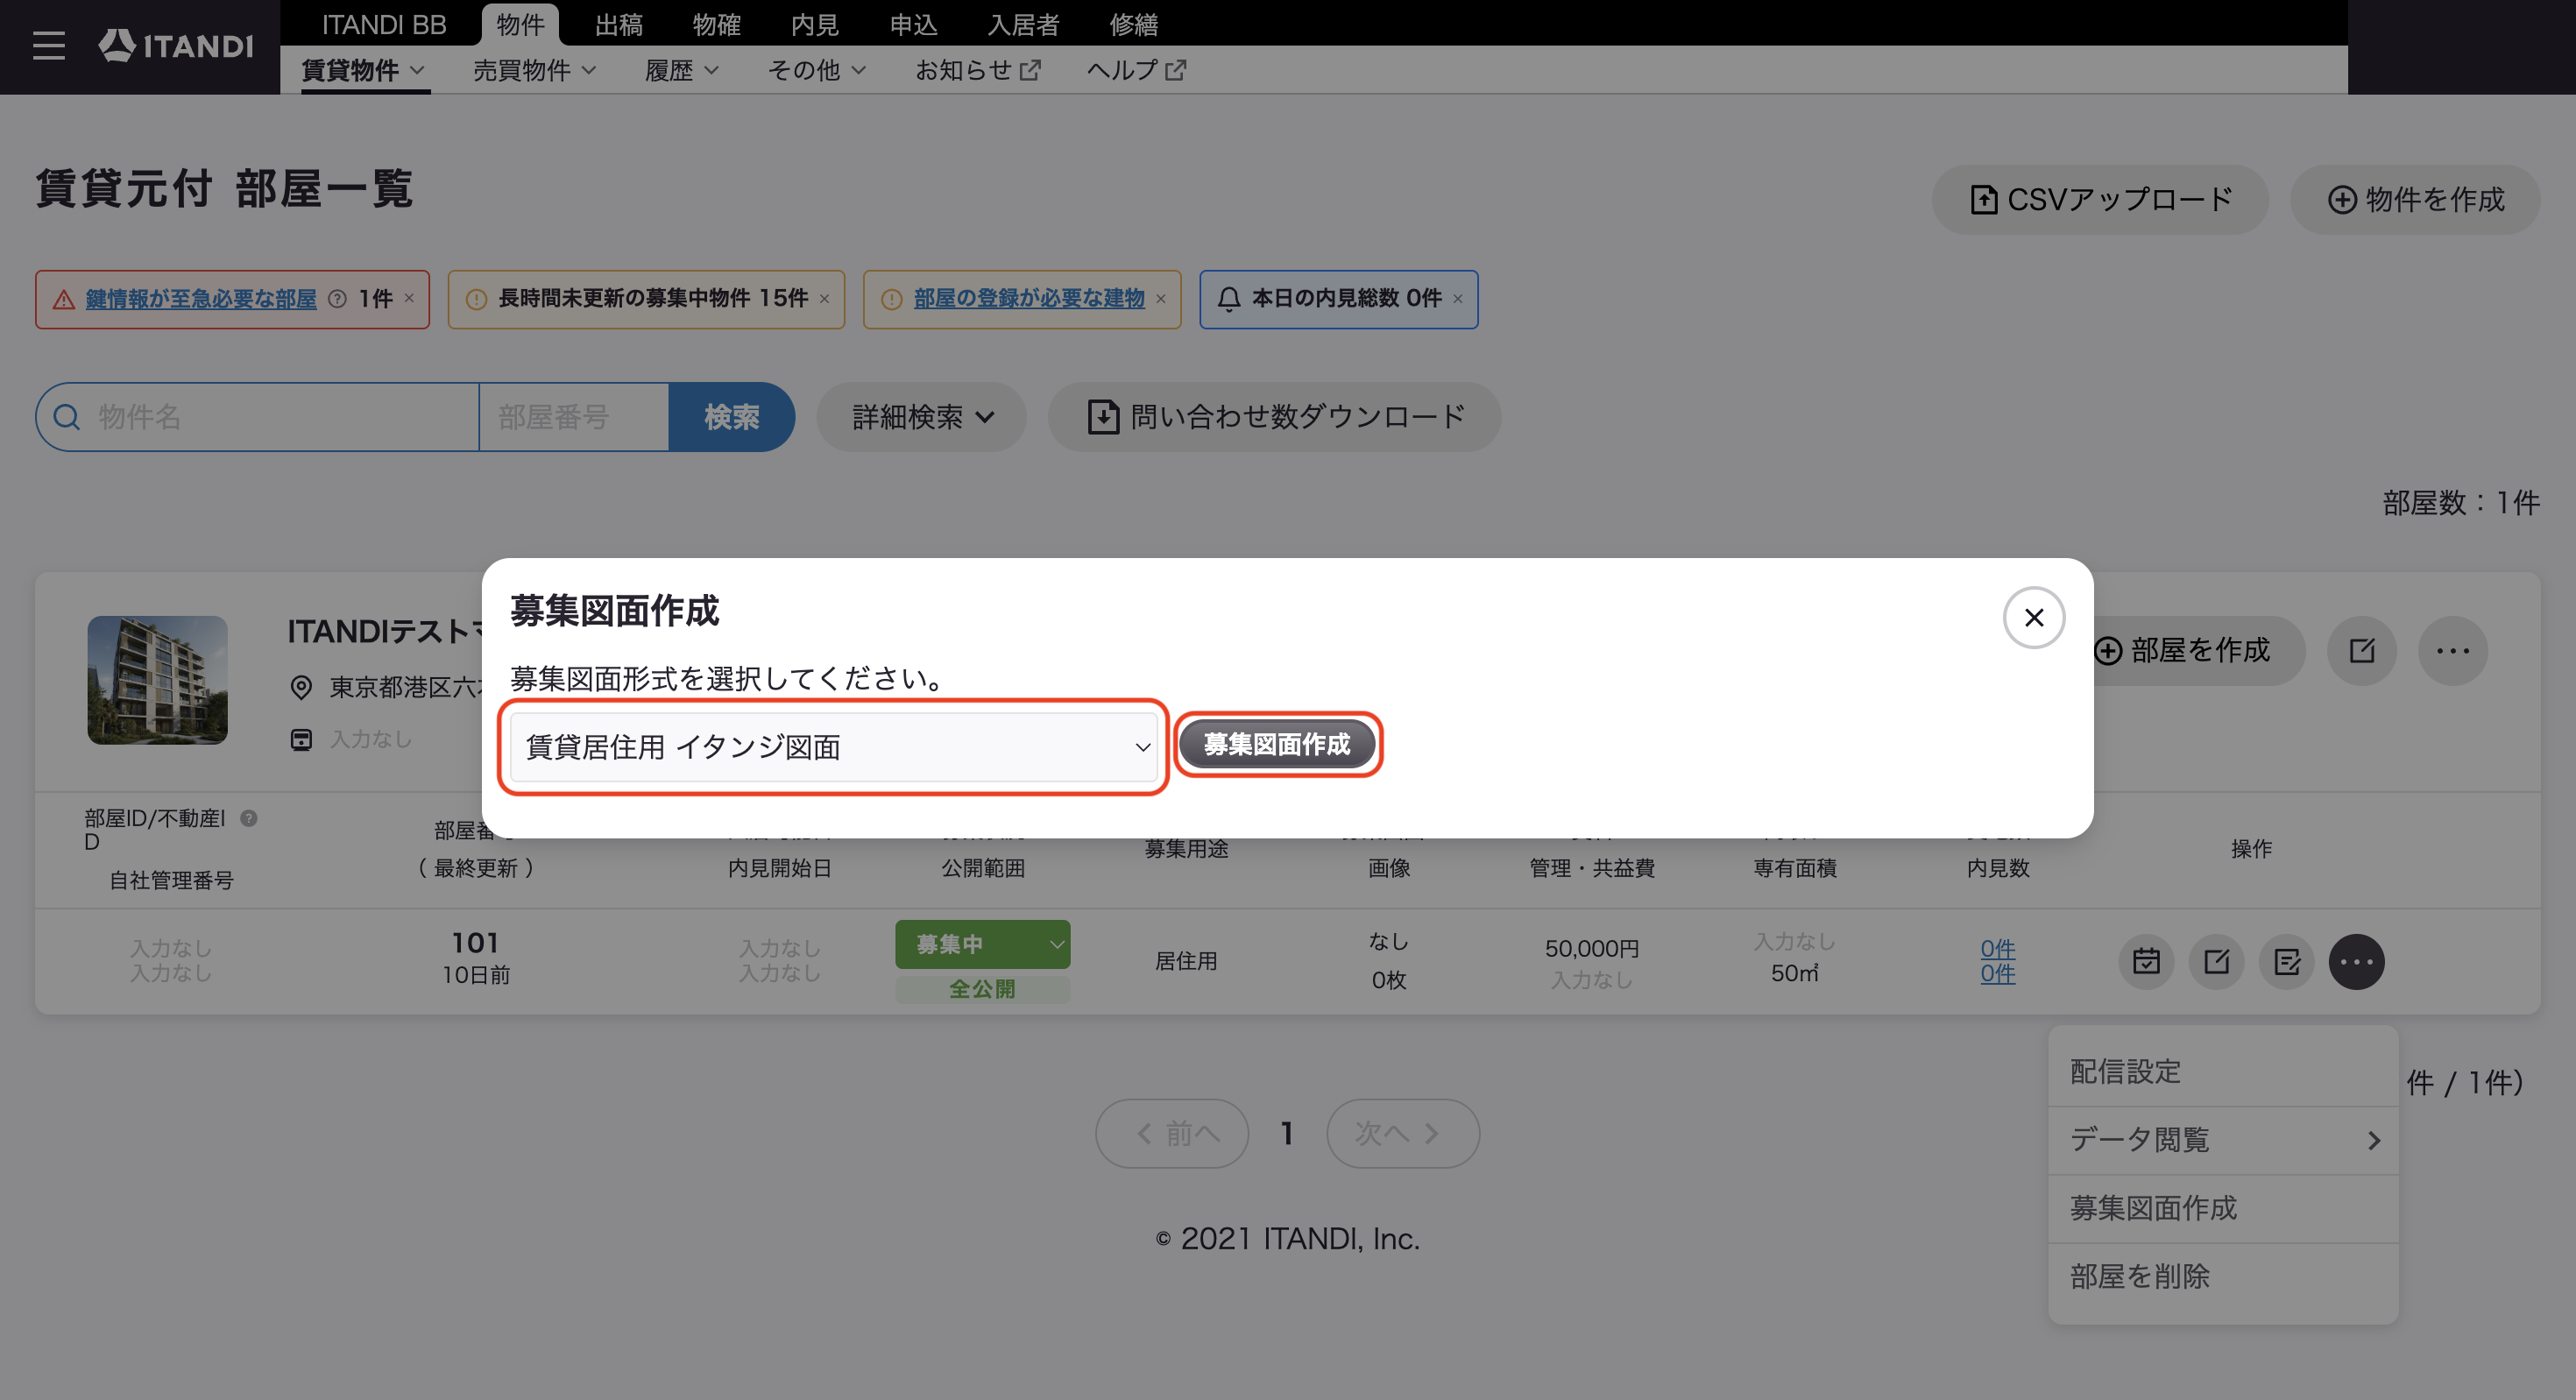Image resolution: width=2576 pixels, height=1400 pixels.
Task: Expand the 売買物件 menu
Action: (535, 70)
